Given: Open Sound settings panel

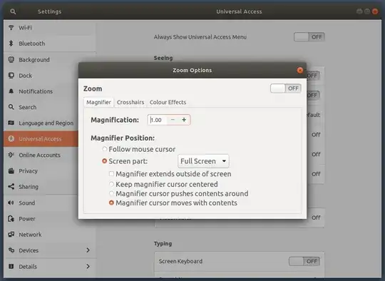Looking at the screenshot, I should point(41,203).
